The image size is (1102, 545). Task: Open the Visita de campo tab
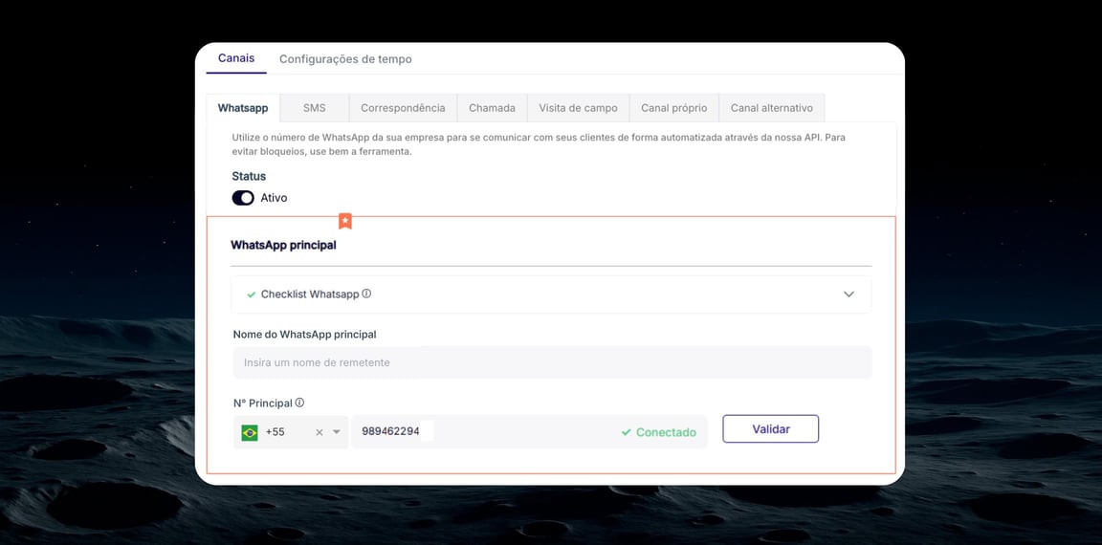point(578,108)
